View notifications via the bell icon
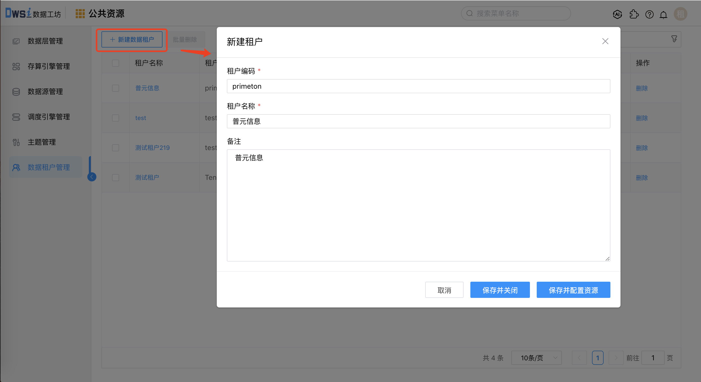 pyautogui.click(x=663, y=14)
